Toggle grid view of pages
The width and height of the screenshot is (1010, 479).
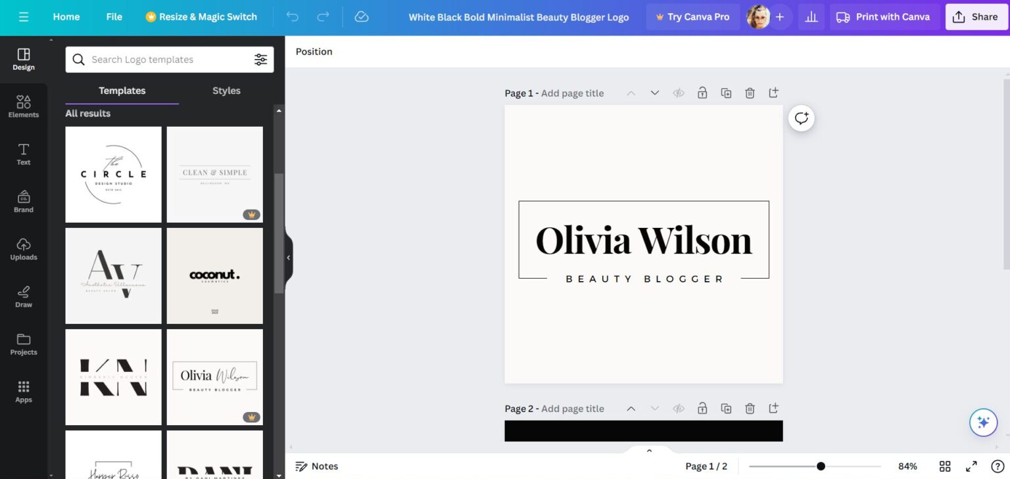pyautogui.click(x=945, y=467)
